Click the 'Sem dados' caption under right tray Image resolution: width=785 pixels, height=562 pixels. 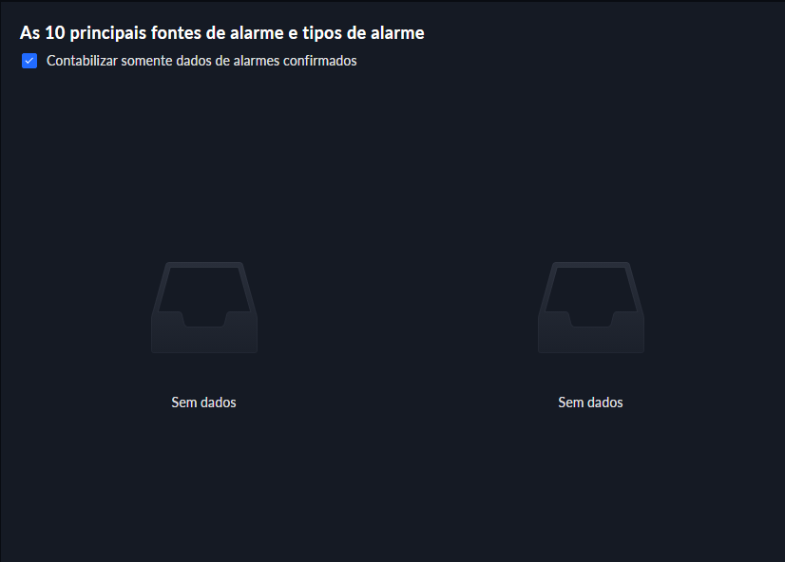[591, 403]
